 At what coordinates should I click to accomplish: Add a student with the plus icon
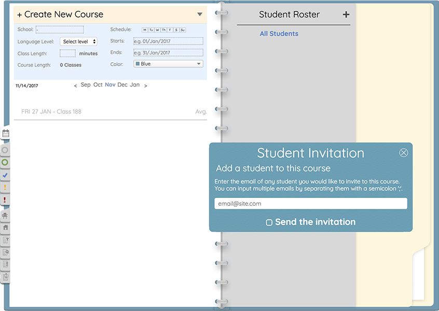tap(346, 15)
